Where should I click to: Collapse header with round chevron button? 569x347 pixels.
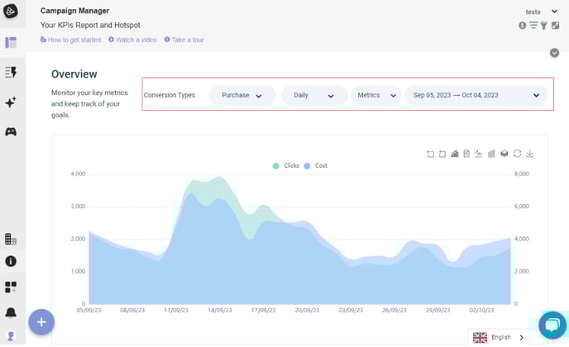point(554,53)
